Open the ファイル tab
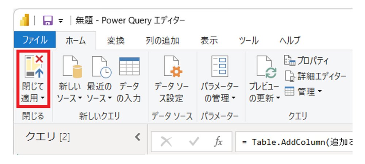This screenshot has height=164, width=365. [35, 40]
